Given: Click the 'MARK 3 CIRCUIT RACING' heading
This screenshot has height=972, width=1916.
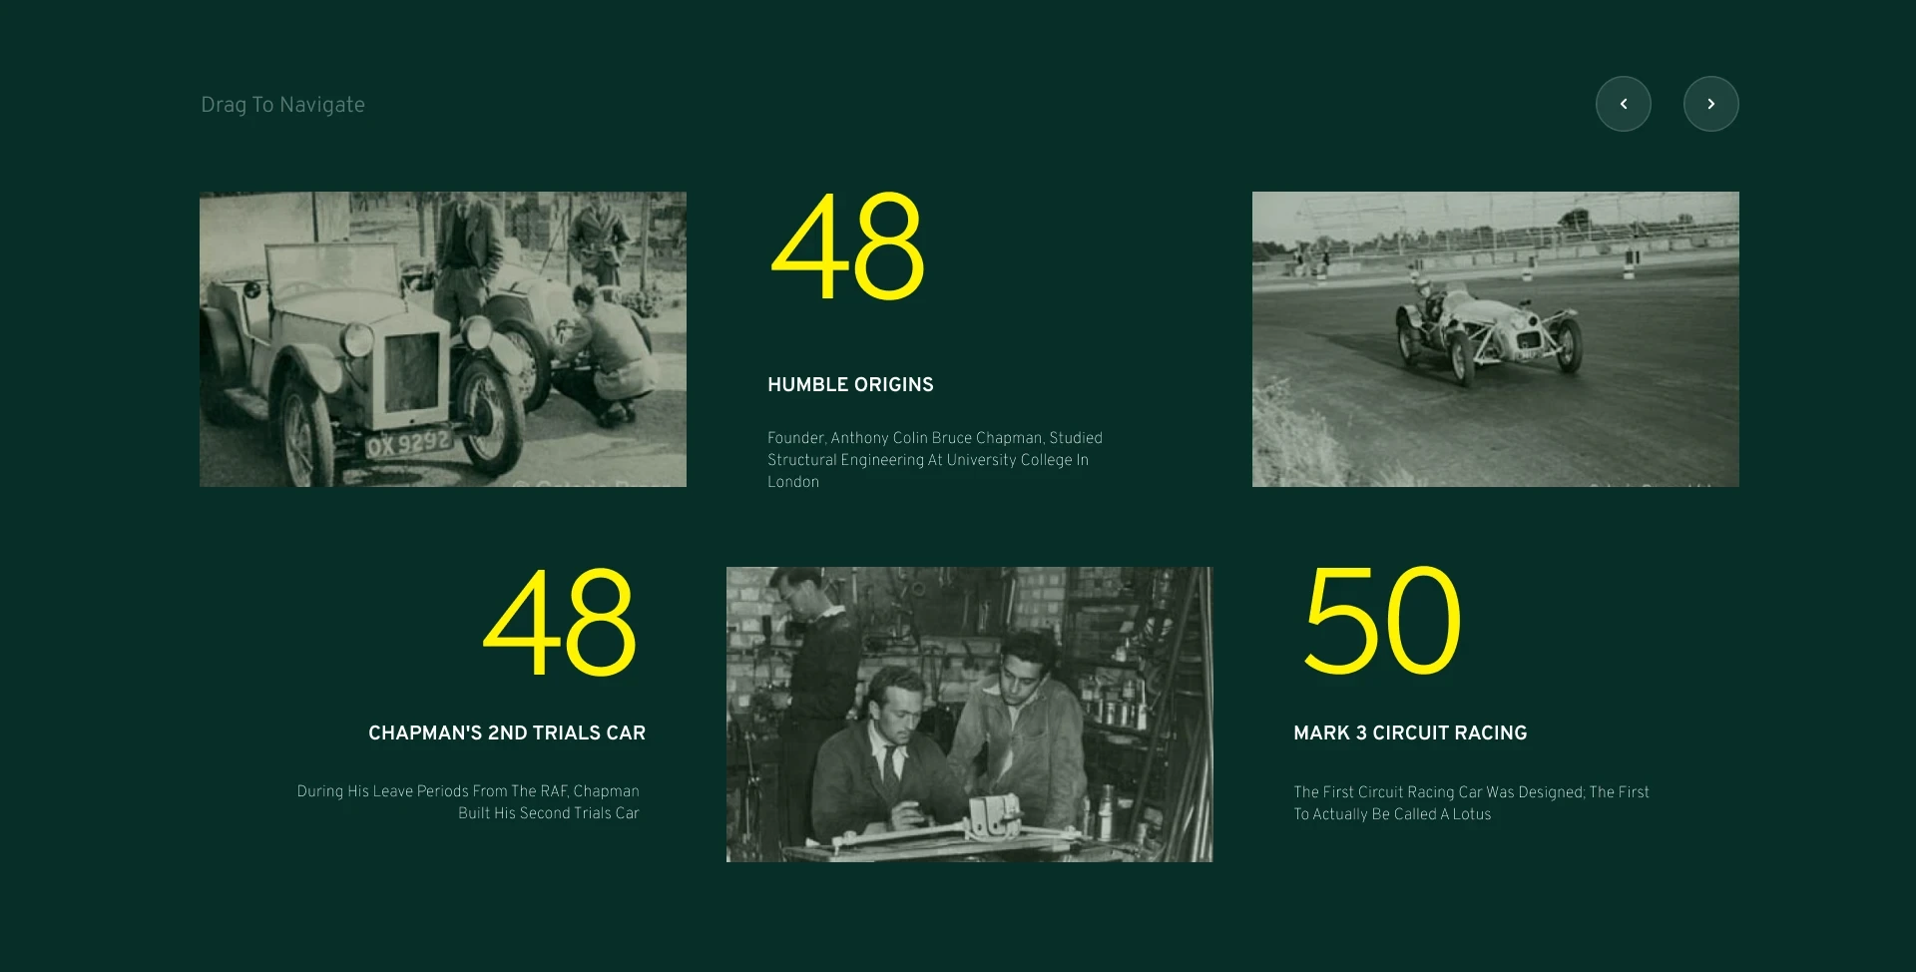Looking at the screenshot, I should 1410,732.
